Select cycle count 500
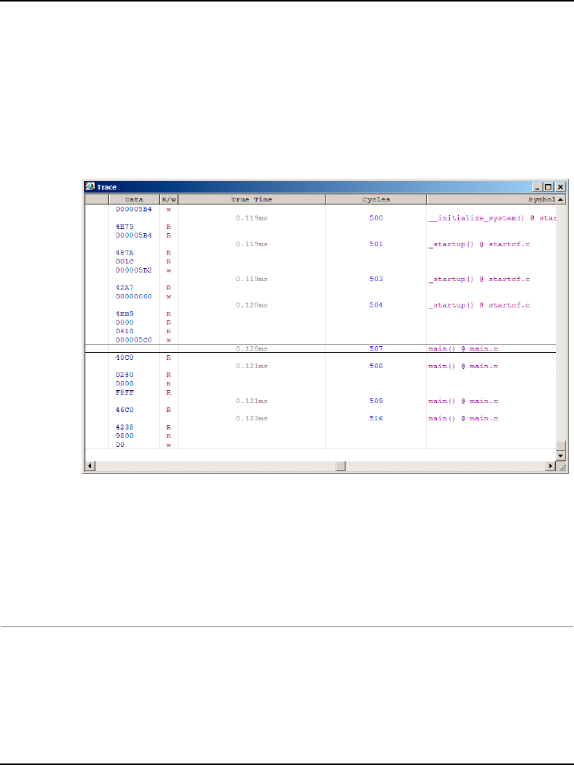Viewport: 574px width, 765px height. click(x=376, y=218)
